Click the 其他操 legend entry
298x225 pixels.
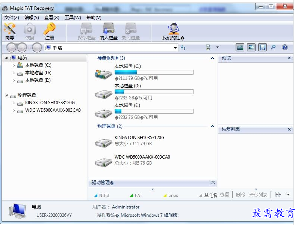click(208, 195)
